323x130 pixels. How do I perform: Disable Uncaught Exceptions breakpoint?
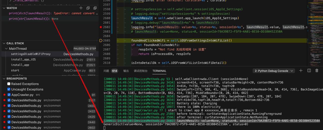[x=9, y=89]
